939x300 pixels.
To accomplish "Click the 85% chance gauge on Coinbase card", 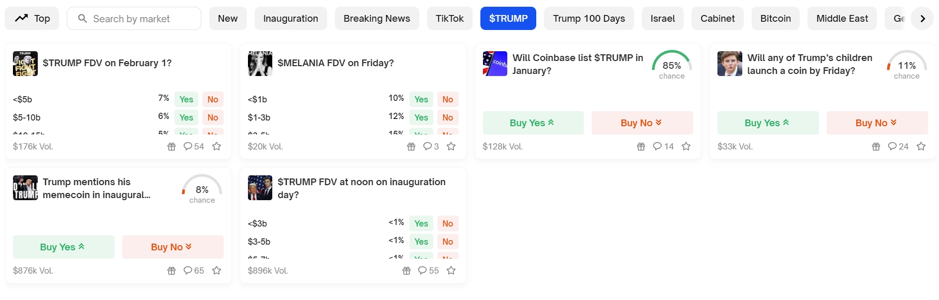I will [671, 65].
